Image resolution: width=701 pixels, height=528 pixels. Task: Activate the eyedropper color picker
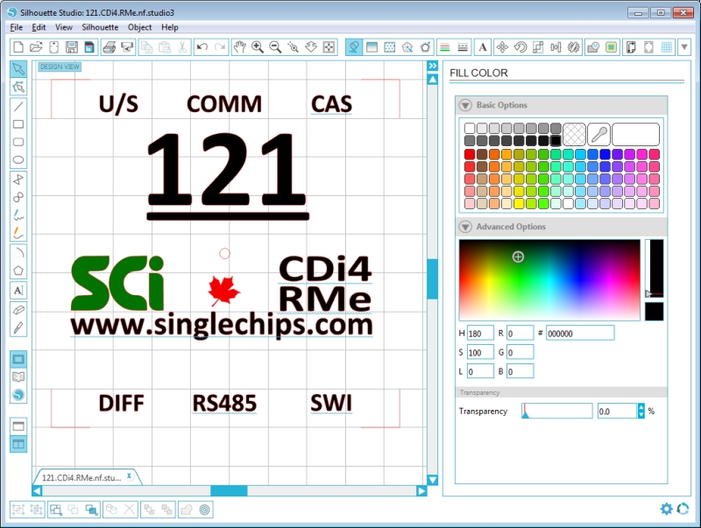click(598, 135)
